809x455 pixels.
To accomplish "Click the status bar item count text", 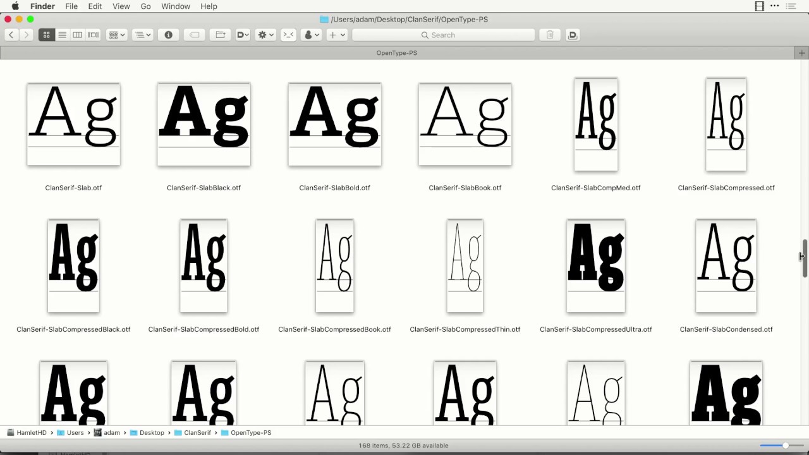I will point(404,446).
